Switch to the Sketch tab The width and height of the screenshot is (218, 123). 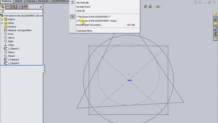(x=19, y=1)
